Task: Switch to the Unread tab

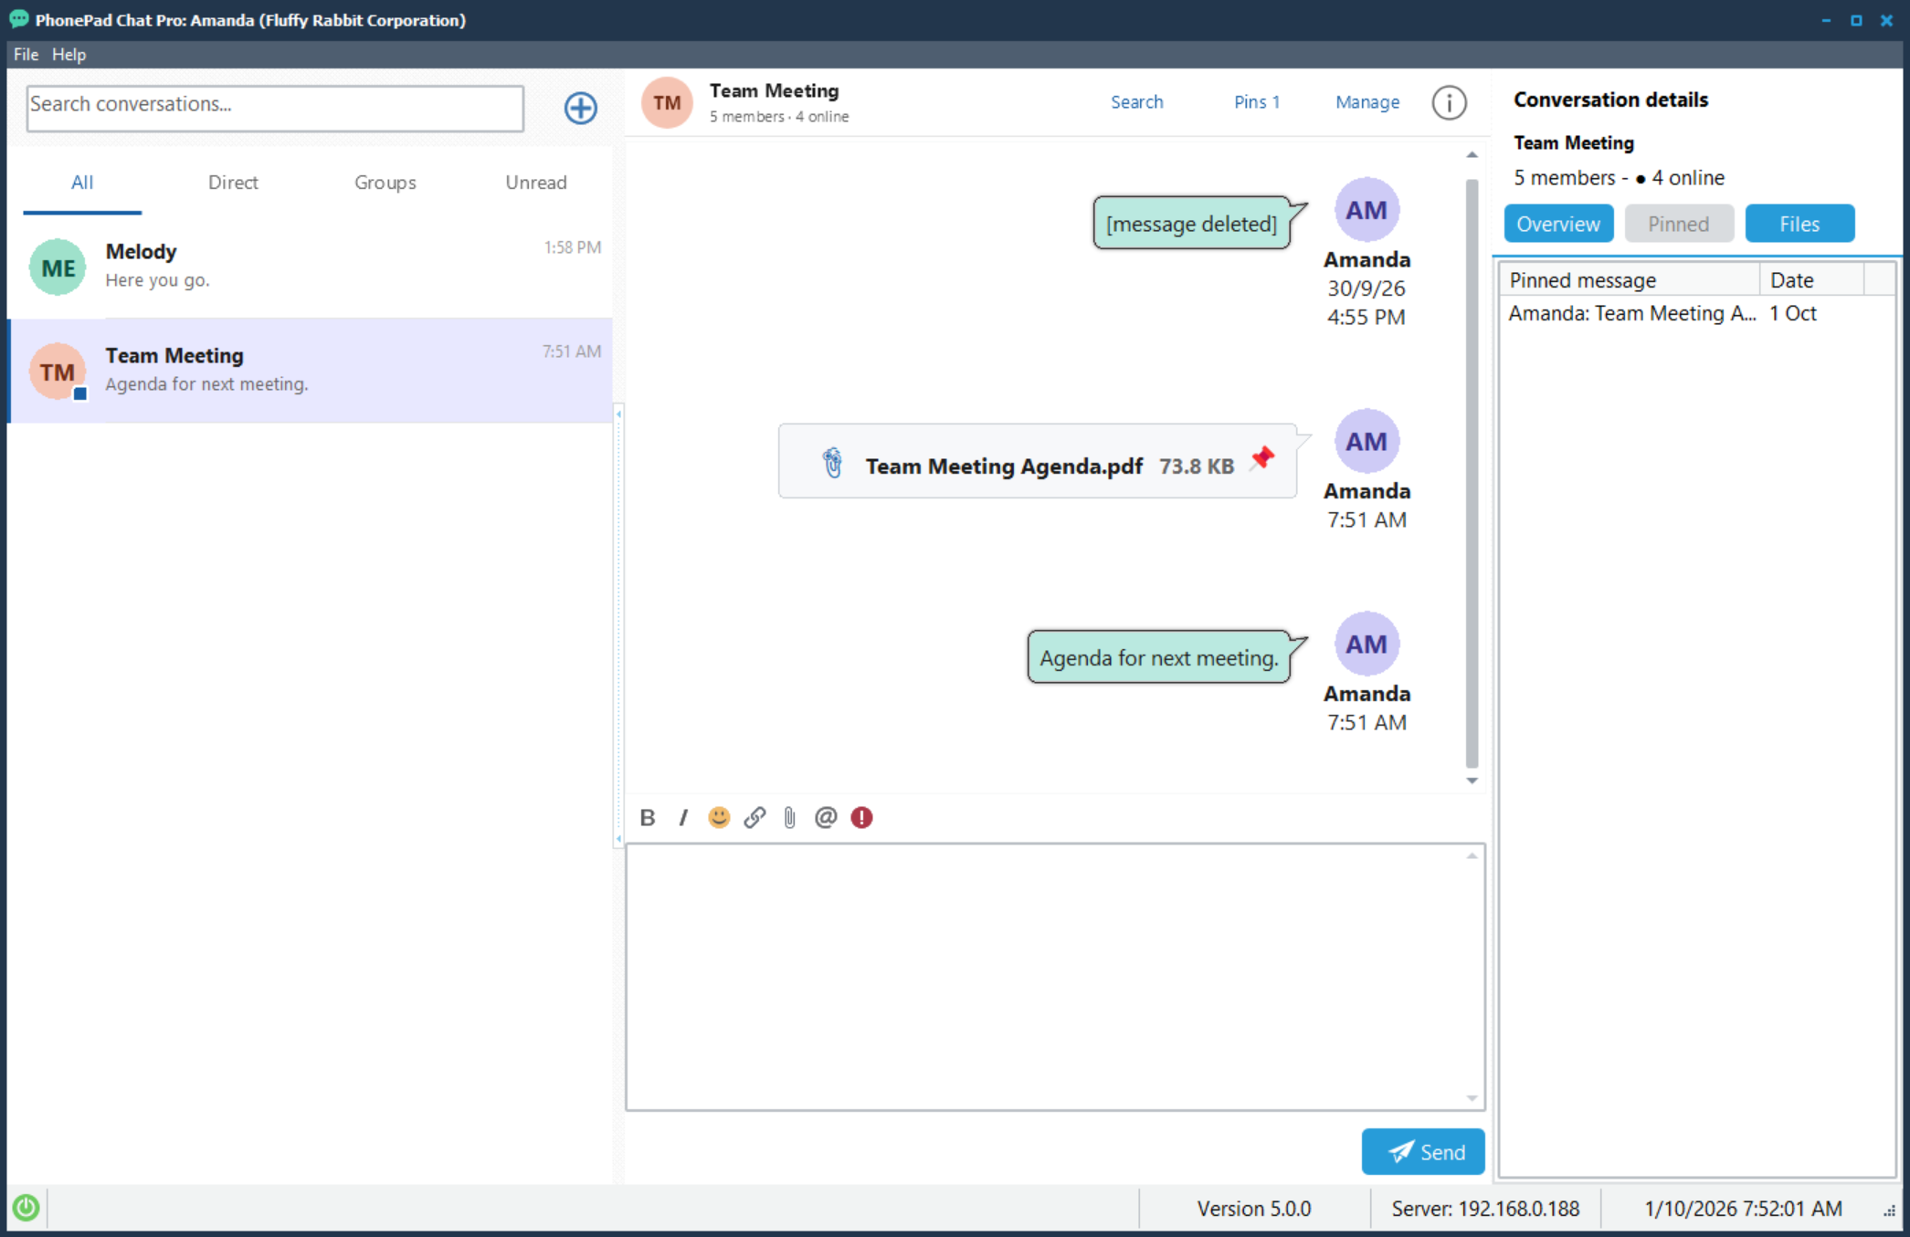Action: [536, 182]
